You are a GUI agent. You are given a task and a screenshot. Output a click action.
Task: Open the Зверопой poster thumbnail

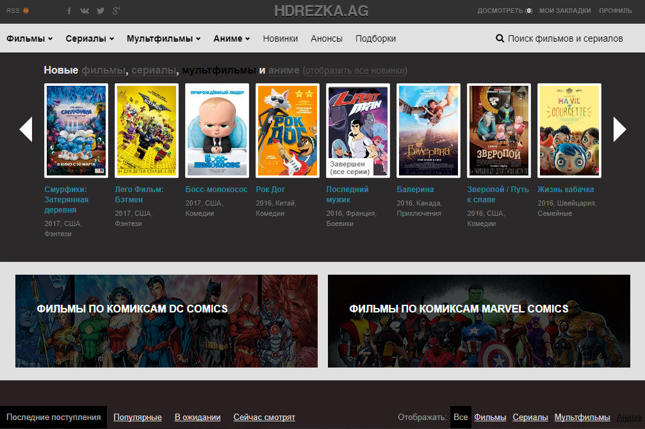click(499, 131)
